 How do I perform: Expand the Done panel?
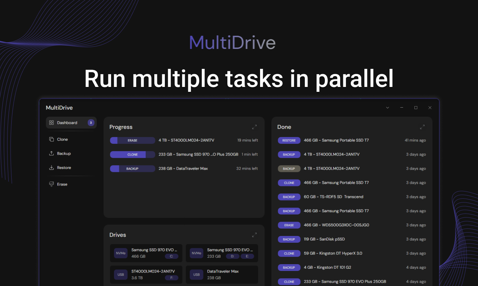pyautogui.click(x=422, y=127)
